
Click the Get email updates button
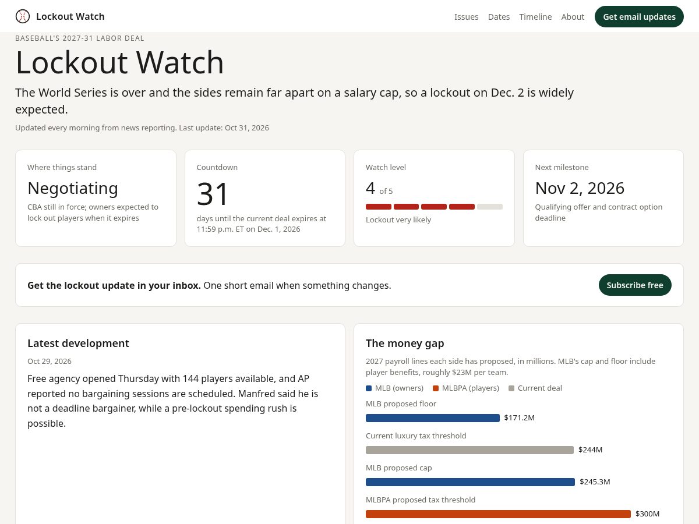[639, 16]
